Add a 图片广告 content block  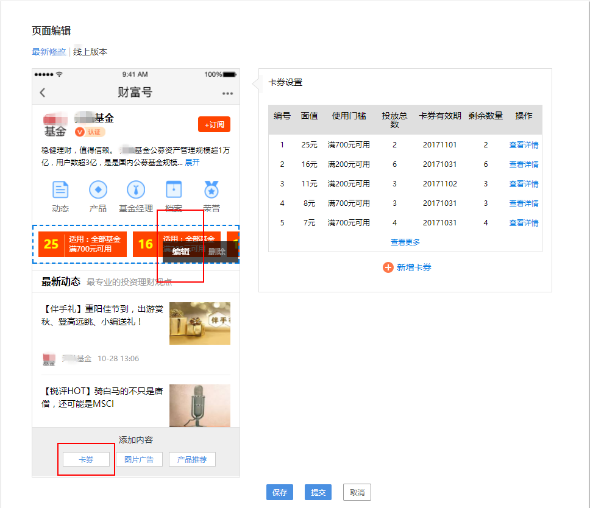click(139, 459)
